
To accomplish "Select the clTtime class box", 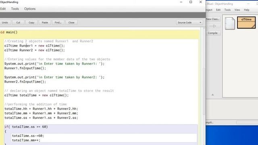I will (246, 23).
